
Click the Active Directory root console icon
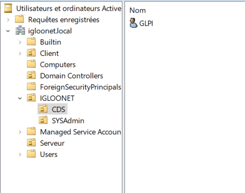coord(8,8)
